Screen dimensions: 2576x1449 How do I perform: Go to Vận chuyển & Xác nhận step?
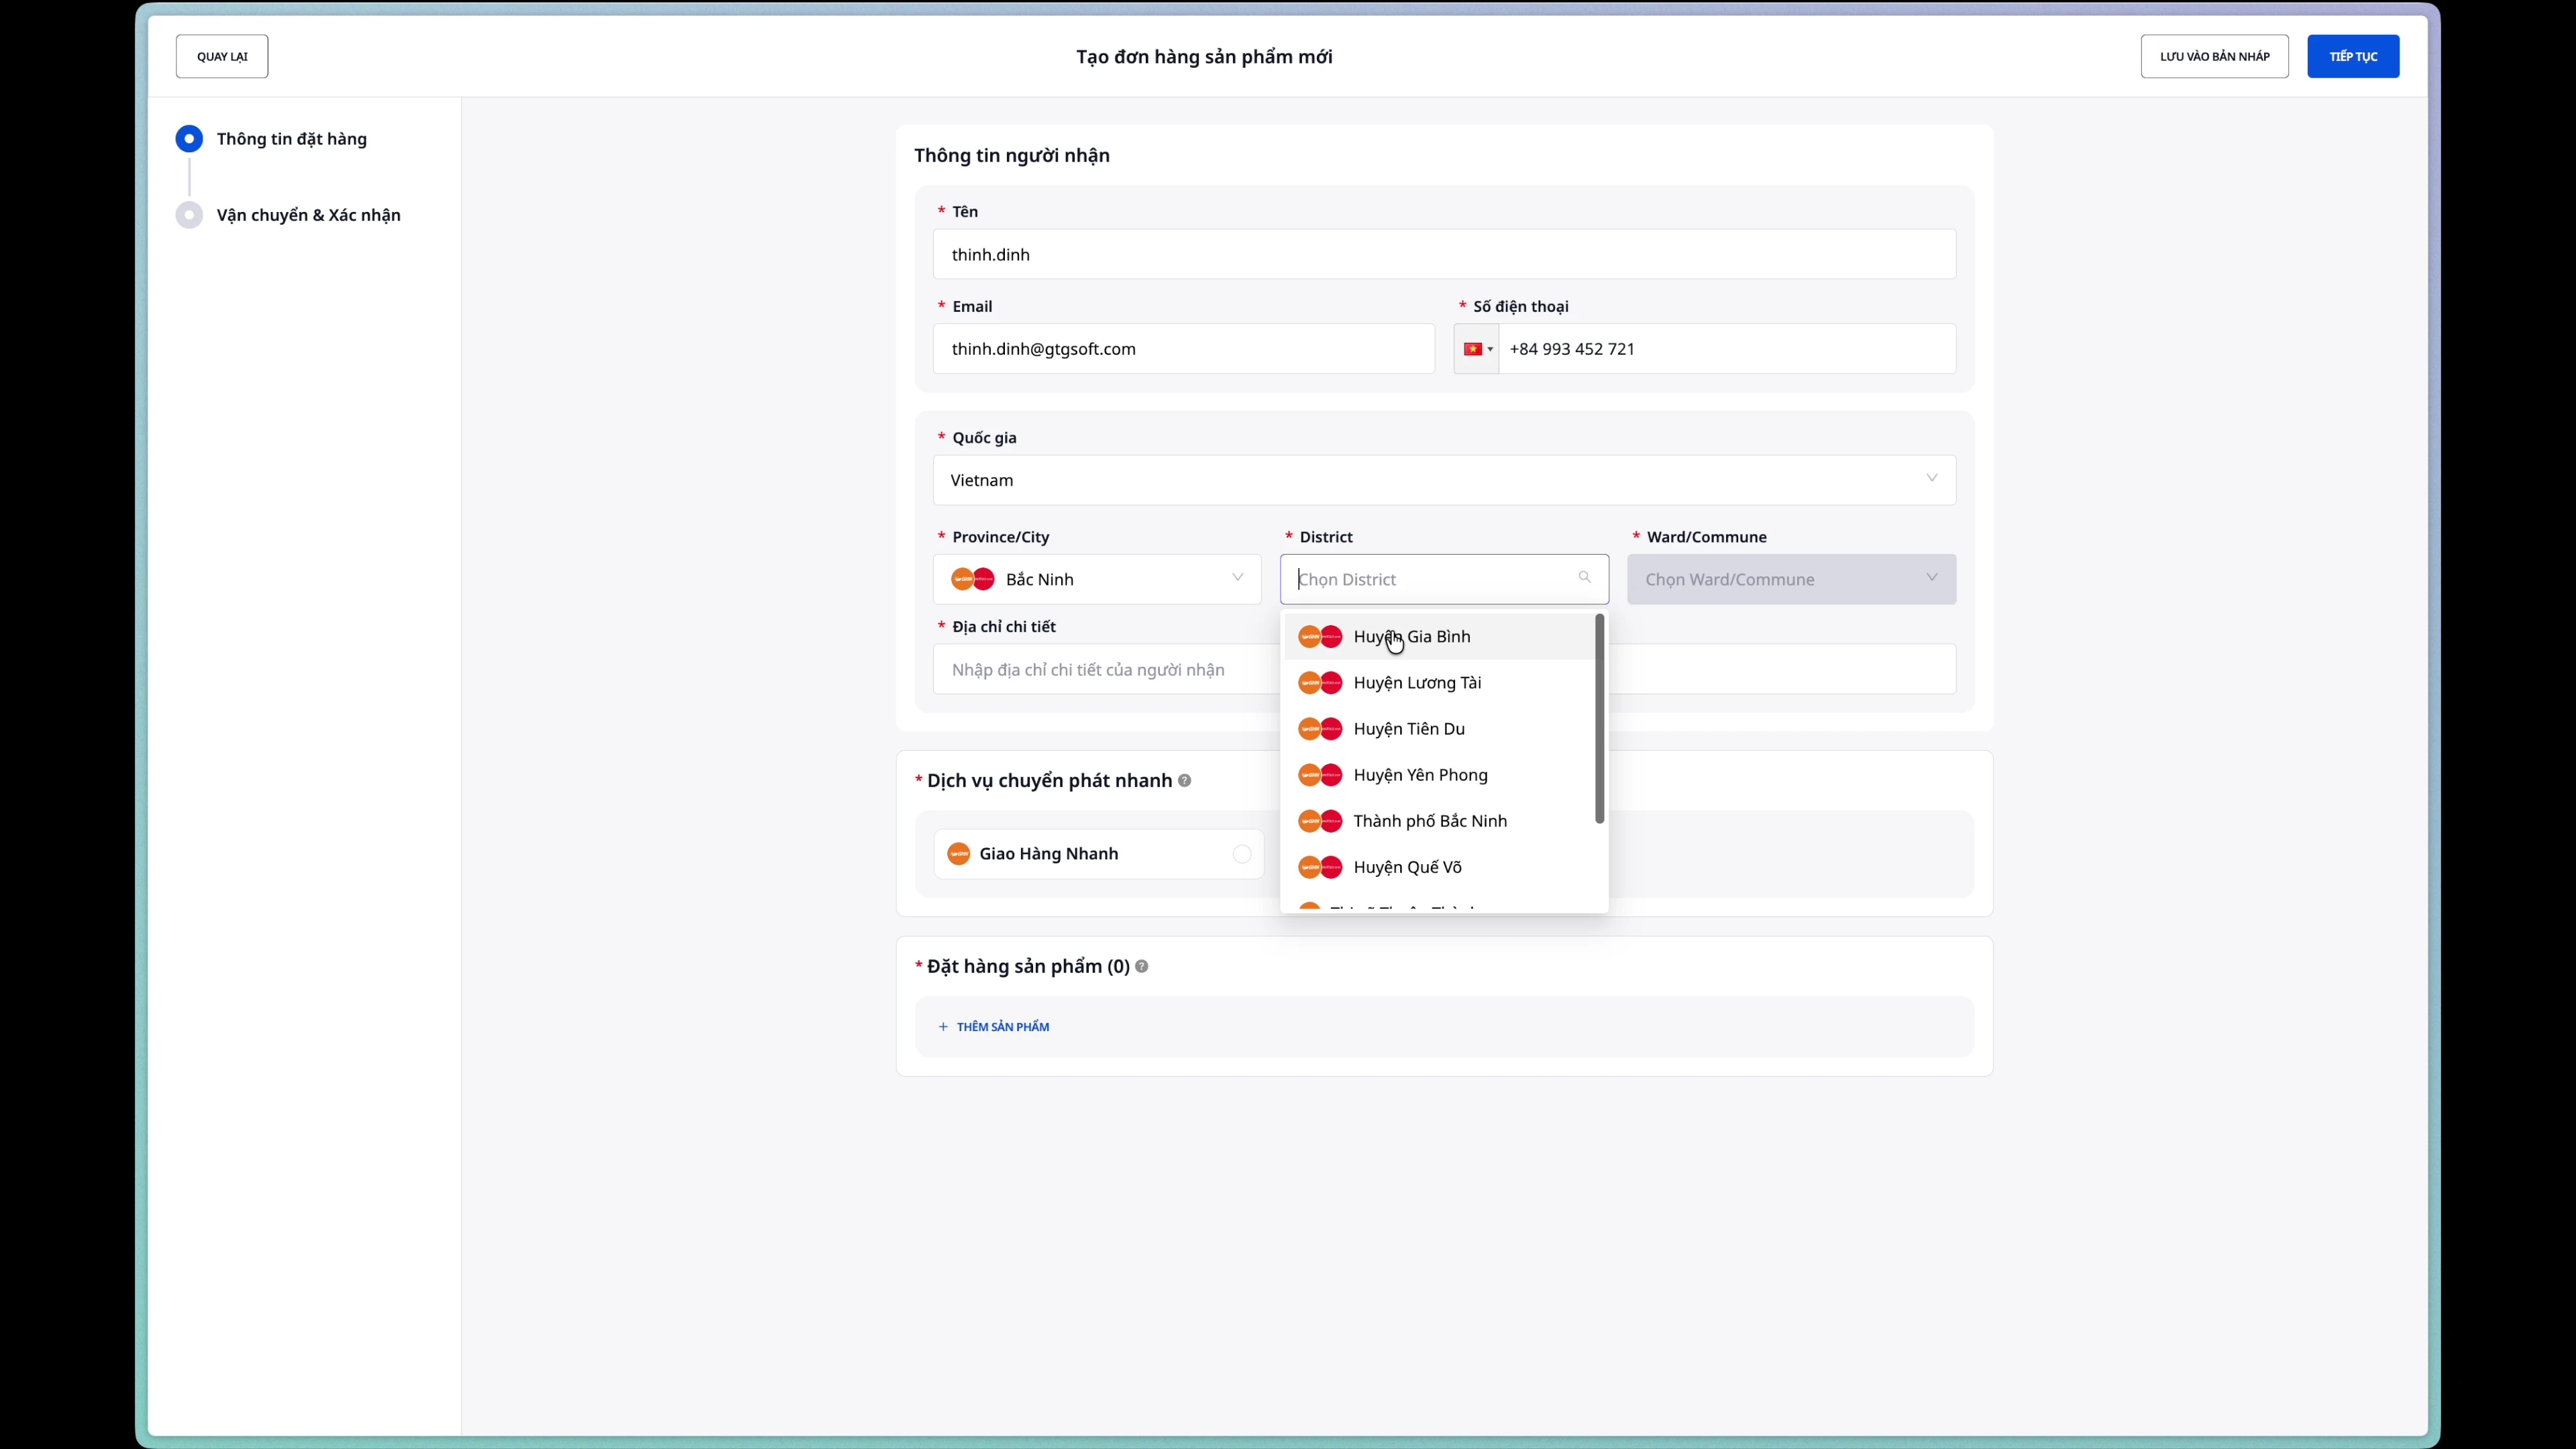[x=308, y=215]
